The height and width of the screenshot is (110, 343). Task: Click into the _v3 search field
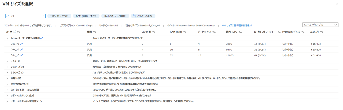tap(25, 16)
